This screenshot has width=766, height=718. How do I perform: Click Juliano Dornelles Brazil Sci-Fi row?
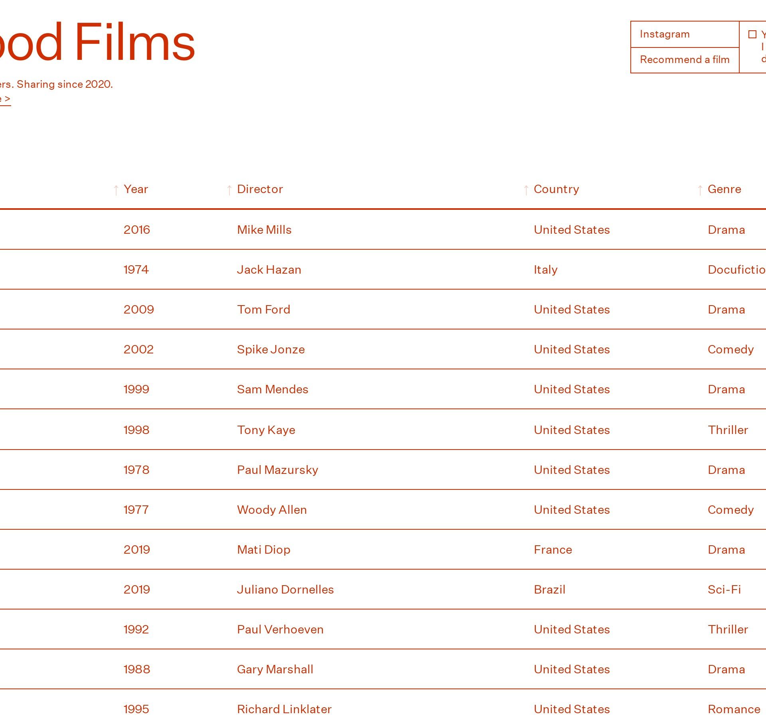pyautogui.click(x=285, y=590)
